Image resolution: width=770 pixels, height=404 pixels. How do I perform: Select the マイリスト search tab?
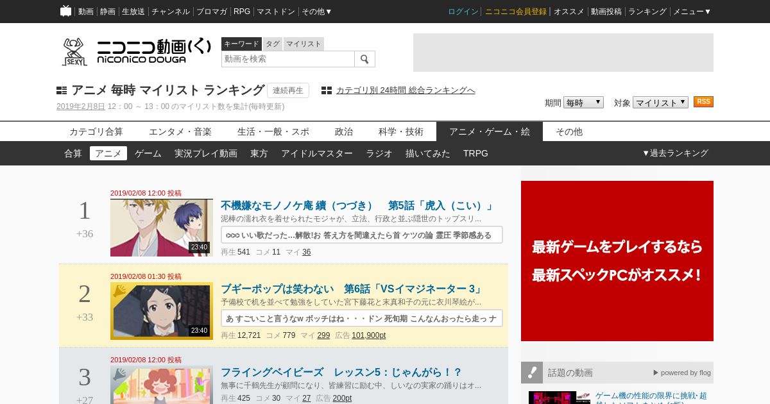coord(304,44)
